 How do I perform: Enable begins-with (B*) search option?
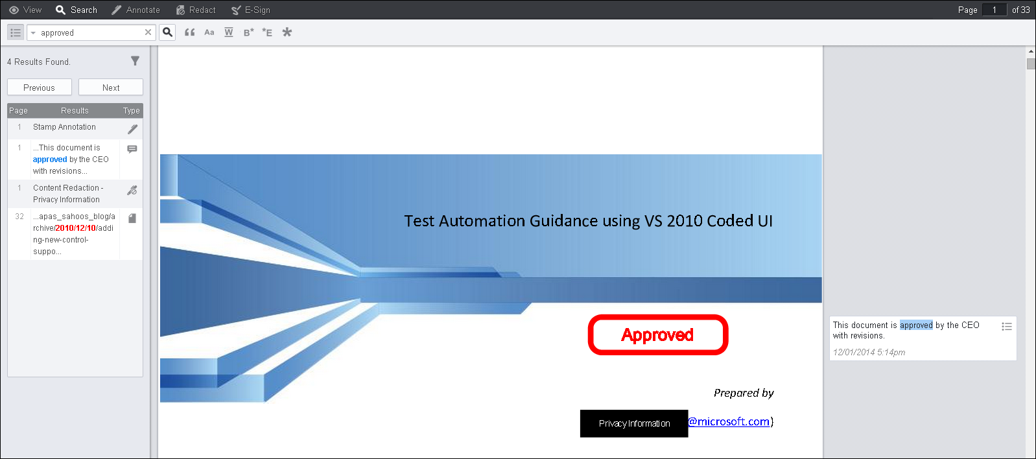point(248,32)
